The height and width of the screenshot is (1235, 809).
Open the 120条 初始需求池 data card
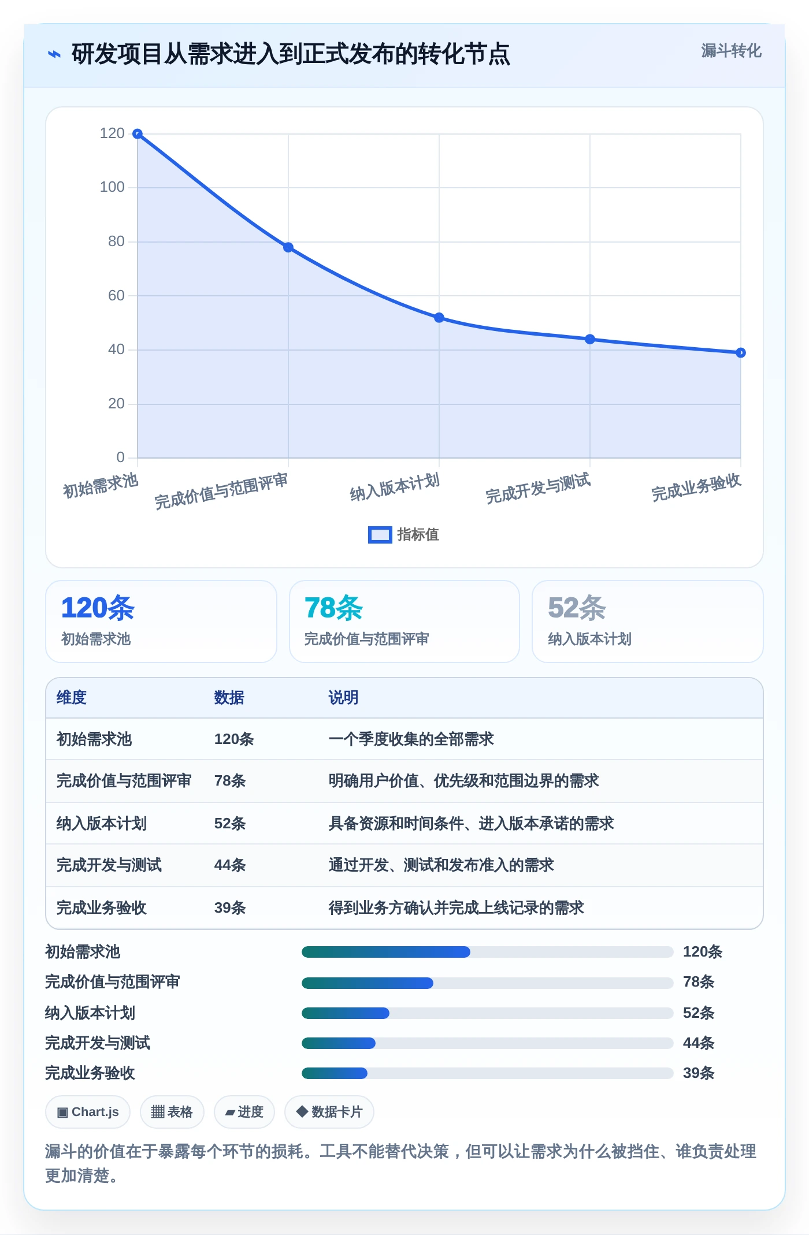tap(161, 622)
